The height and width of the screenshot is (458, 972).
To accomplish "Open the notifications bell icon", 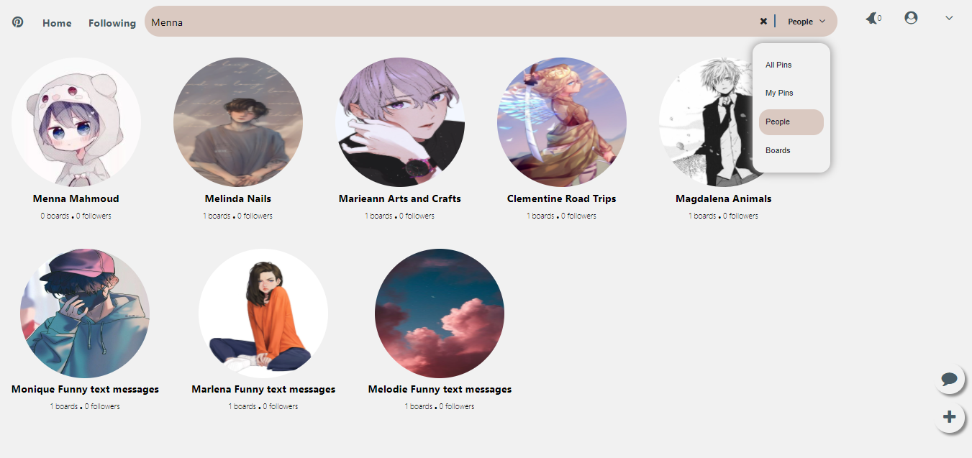I will tap(871, 19).
